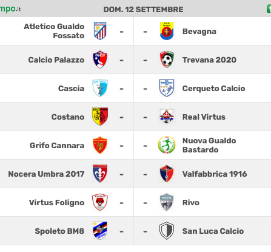Select the San Luca Calcio placeholder shield
Viewport: 271px width, 252px height.
[x=167, y=231]
